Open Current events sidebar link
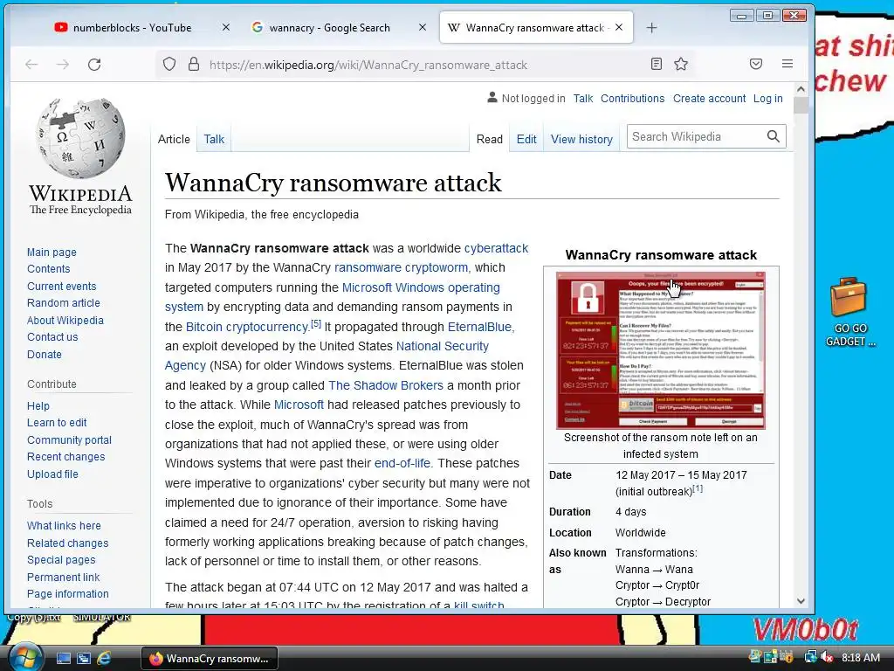The height and width of the screenshot is (671, 894). click(x=62, y=287)
